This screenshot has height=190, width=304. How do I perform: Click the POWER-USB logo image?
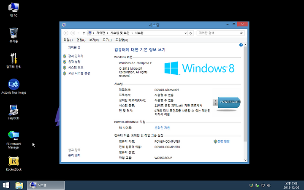pos(226,104)
